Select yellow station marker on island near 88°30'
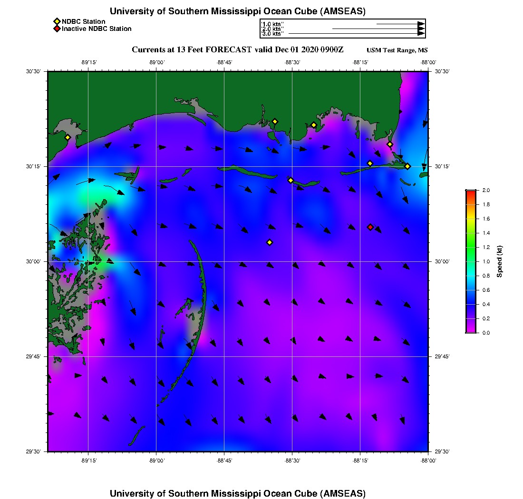Screen dimensions: 523x499 (x=291, y=180)
